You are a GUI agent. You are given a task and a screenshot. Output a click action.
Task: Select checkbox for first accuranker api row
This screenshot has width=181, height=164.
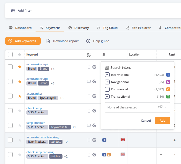[x=10, y=67]
